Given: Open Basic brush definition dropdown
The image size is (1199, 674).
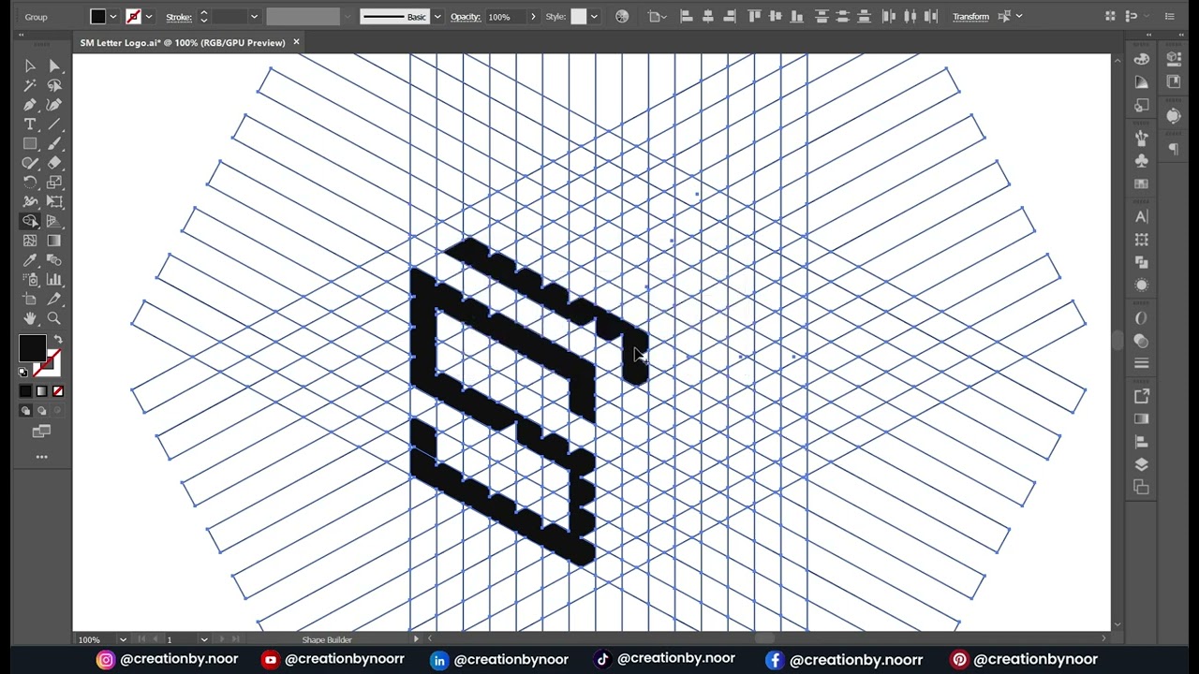Looking at the screenshot, I should [x=437, y=17].
